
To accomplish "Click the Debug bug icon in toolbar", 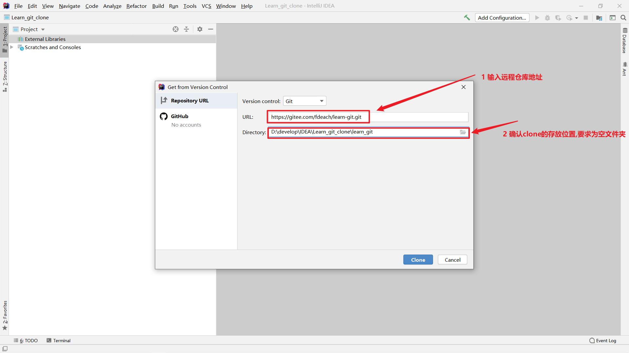I will point(547,18).
